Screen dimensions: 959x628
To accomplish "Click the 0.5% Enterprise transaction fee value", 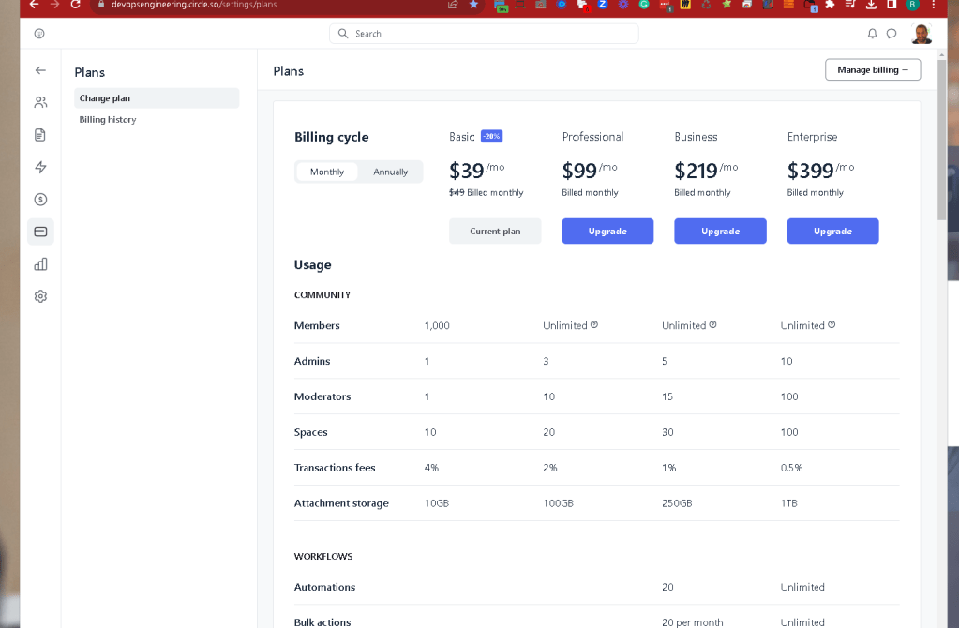I will tap(791, 468).
